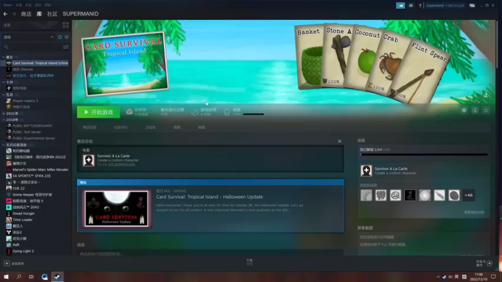Show the +46 more locked achievements

[469, 196]
